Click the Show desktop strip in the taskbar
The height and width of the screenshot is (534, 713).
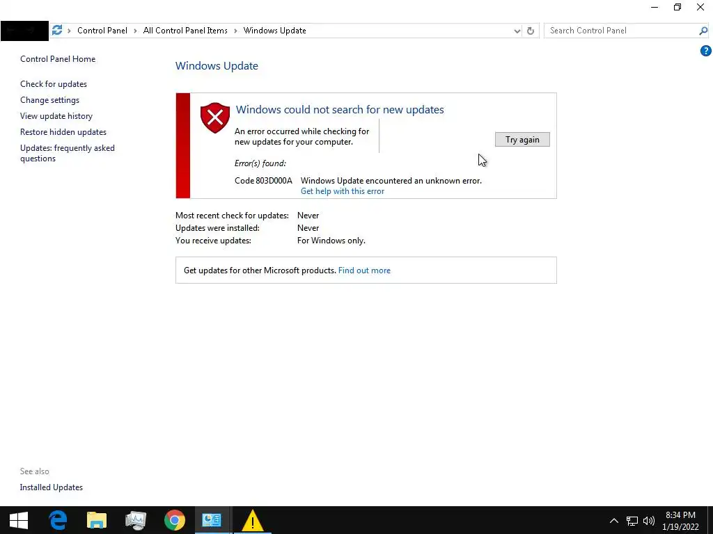[710, 520]
